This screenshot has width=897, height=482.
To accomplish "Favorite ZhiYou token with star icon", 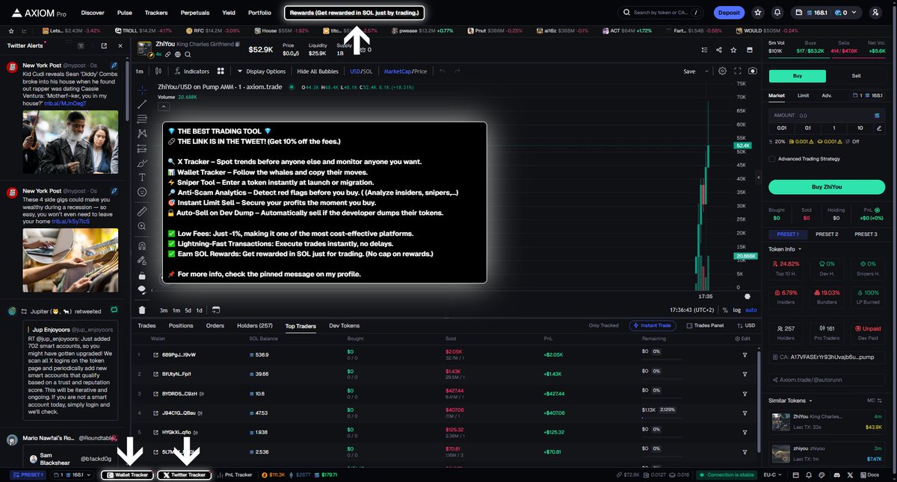I will tap(734, 50).
